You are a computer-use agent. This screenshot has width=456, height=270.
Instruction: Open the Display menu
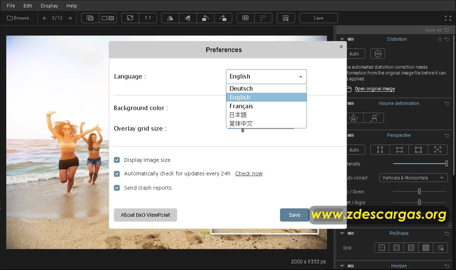tap(50, 6)
